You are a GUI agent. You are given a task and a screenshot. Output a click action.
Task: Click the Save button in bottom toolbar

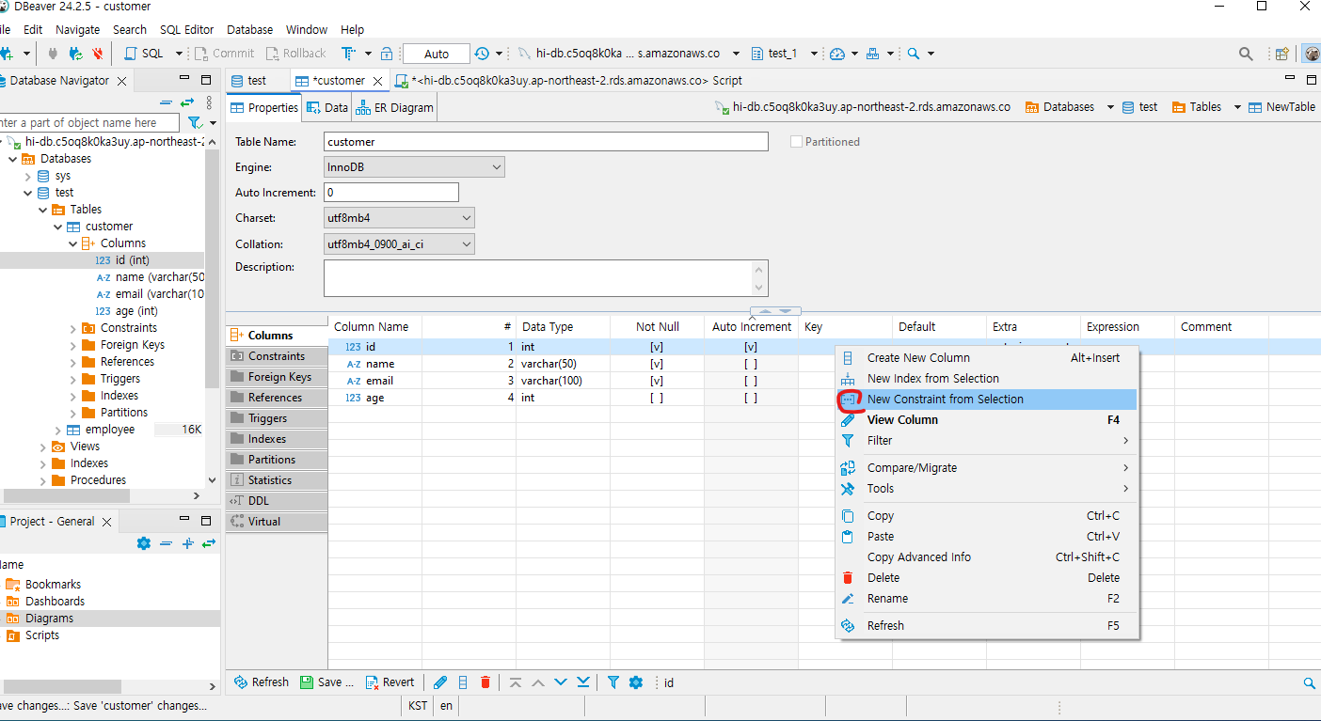(x=326, y=682)
